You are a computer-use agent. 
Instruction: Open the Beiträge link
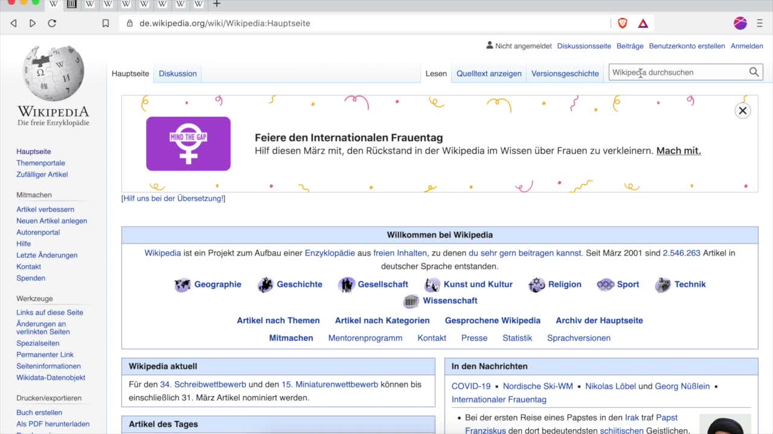(630, 46)
